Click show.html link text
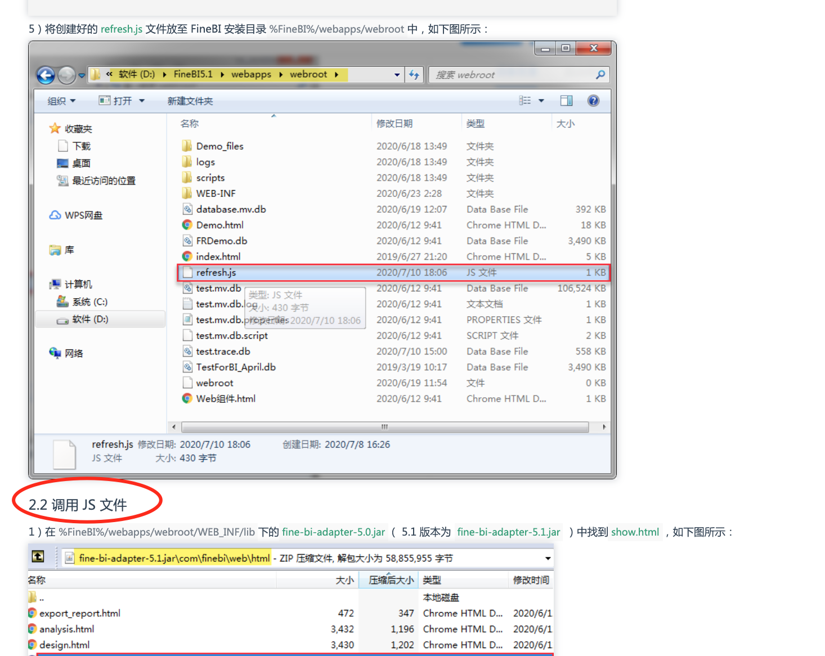The width and height of the screenshot is (825, 656). [x=635, y=532]
